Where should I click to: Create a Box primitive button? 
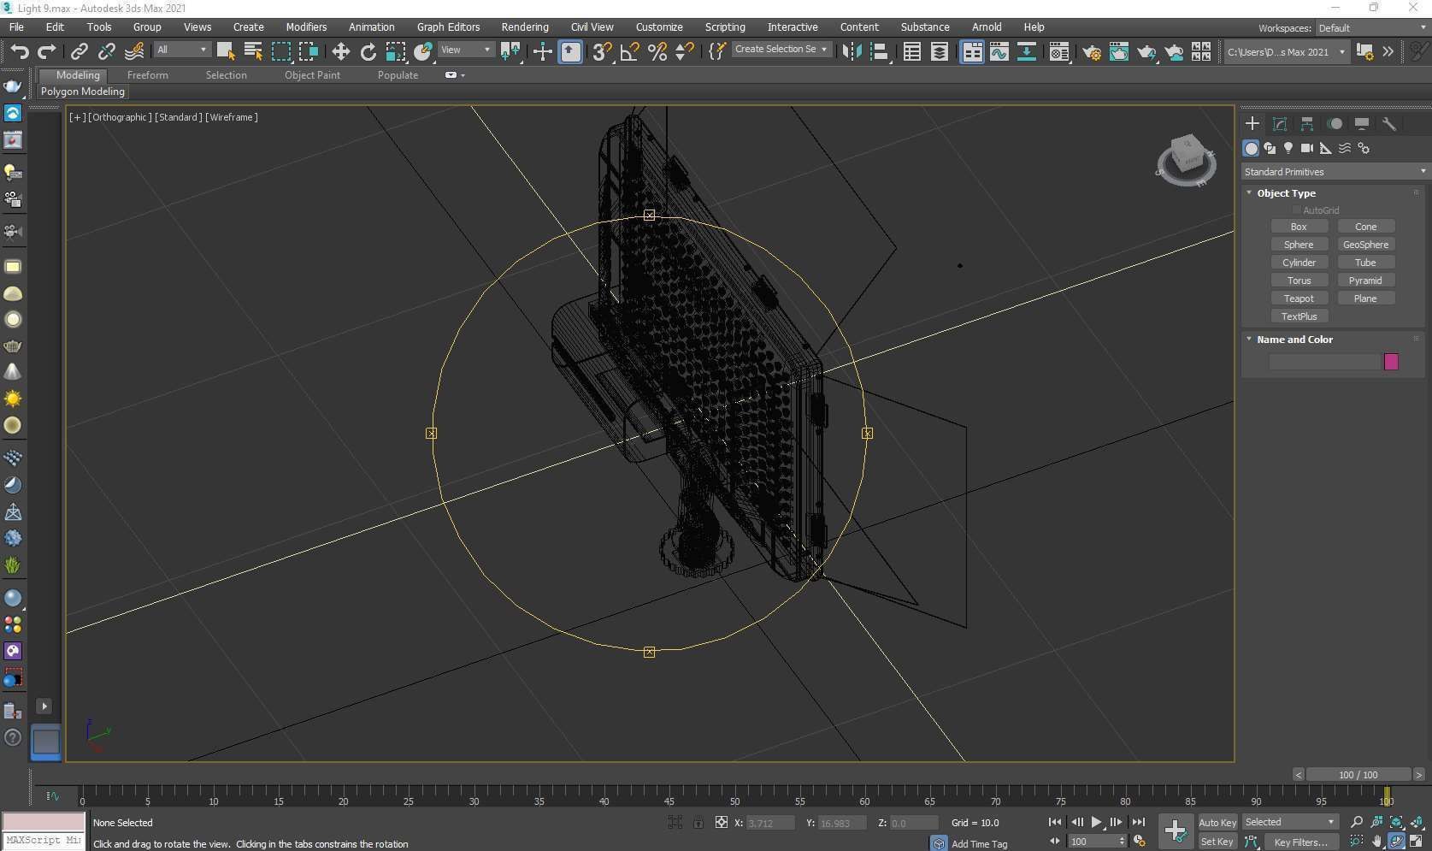click(1299, 227)
